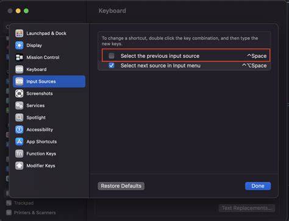Screen dimensions: 289x221
Task: Open Services category label
Action: 35,105
